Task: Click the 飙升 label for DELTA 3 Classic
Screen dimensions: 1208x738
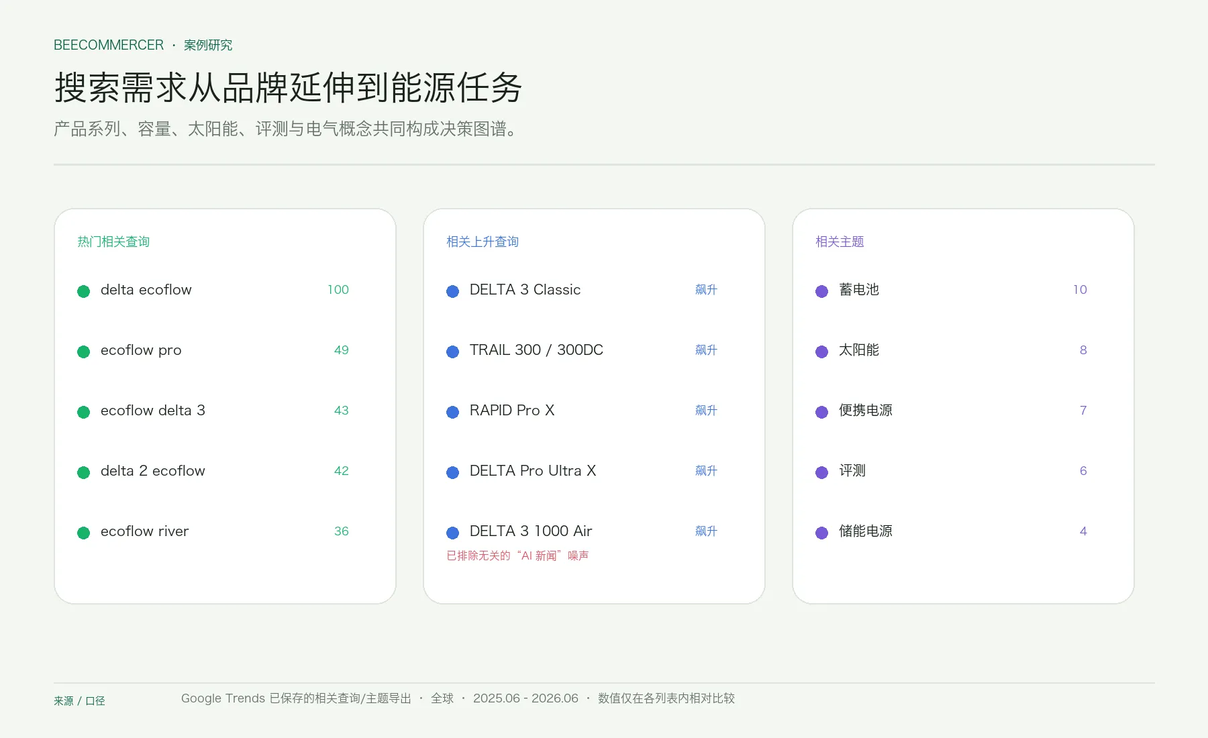Action: (706, 290)
